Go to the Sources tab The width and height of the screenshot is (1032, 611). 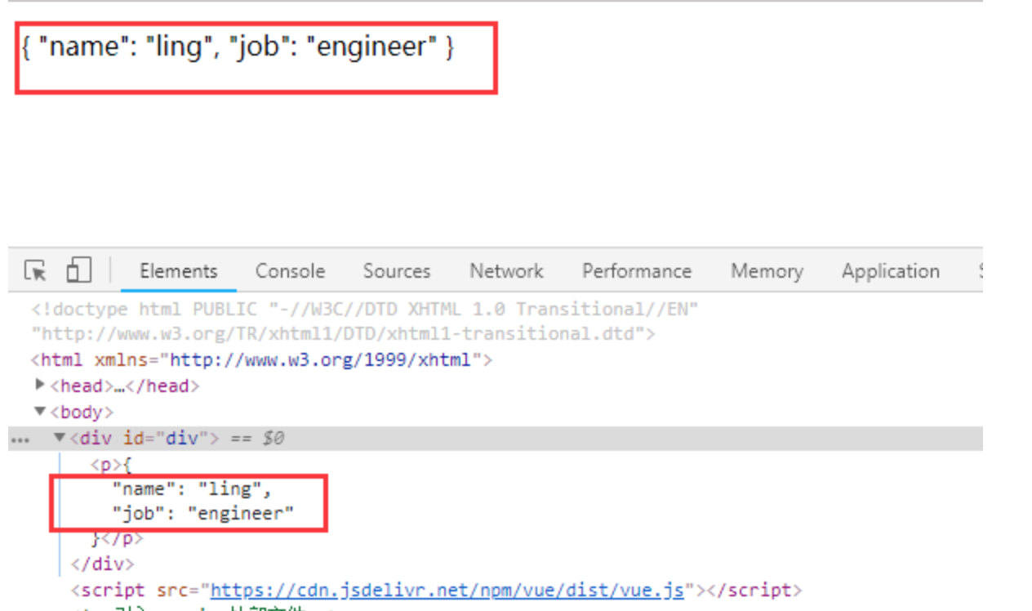click(396, 271)
